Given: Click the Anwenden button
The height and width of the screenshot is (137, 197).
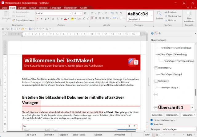Looking at the screenshot, I should (157, 114).
